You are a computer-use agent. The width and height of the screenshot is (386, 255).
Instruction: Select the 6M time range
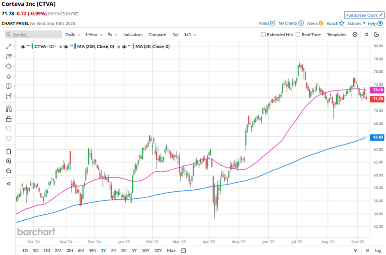click(x=81, y=250)
